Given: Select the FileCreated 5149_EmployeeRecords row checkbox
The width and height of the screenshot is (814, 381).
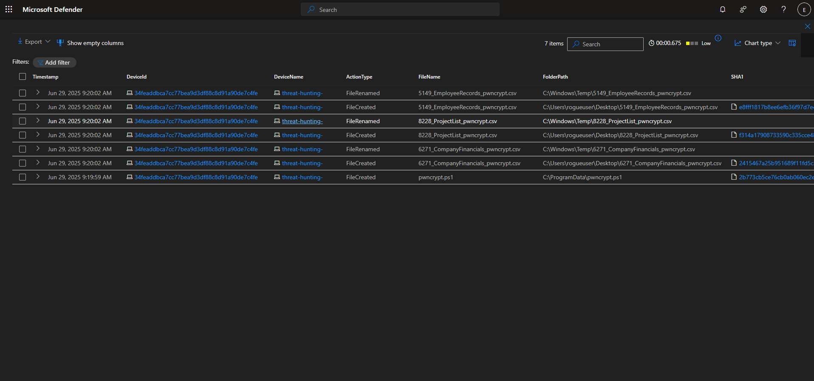Looking at the screenshot, I should [23, 107].
